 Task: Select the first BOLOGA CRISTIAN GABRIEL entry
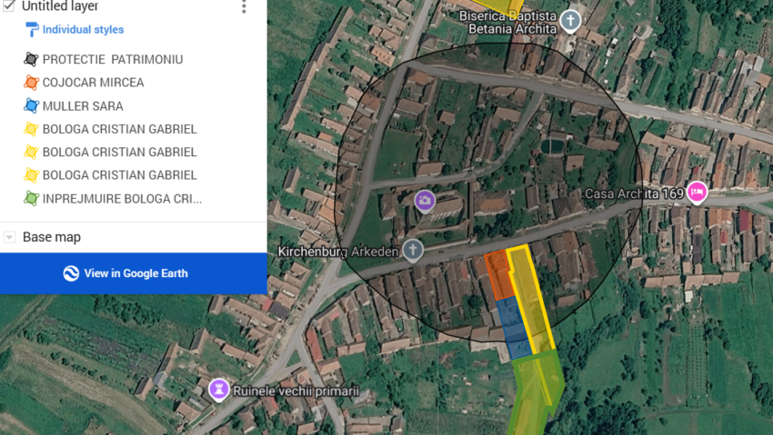pyautogui.click(x=119, y=129)
